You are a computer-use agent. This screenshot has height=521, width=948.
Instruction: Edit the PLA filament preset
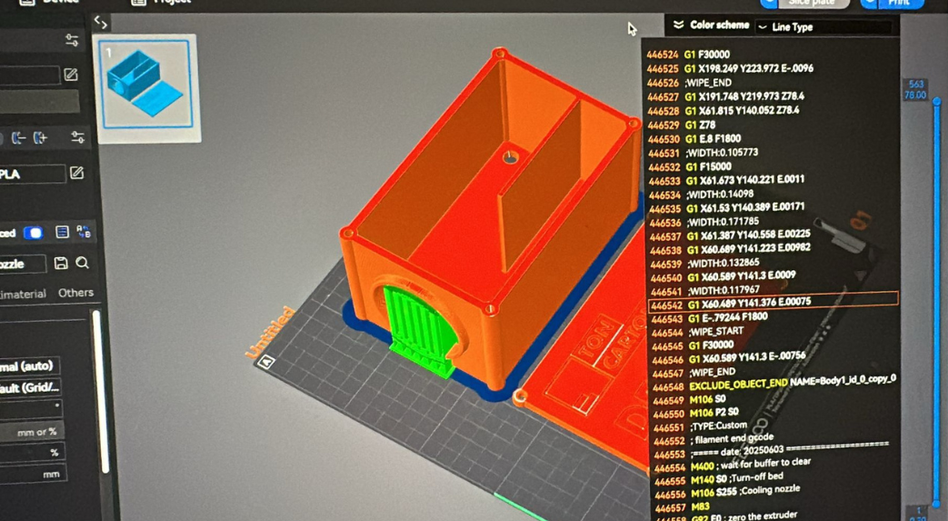(76, 173)
